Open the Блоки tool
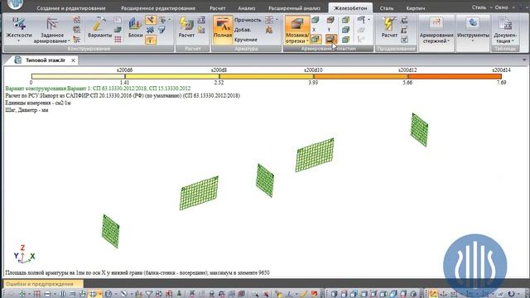This screenshot has width=530, height=298. coord(135,27)
